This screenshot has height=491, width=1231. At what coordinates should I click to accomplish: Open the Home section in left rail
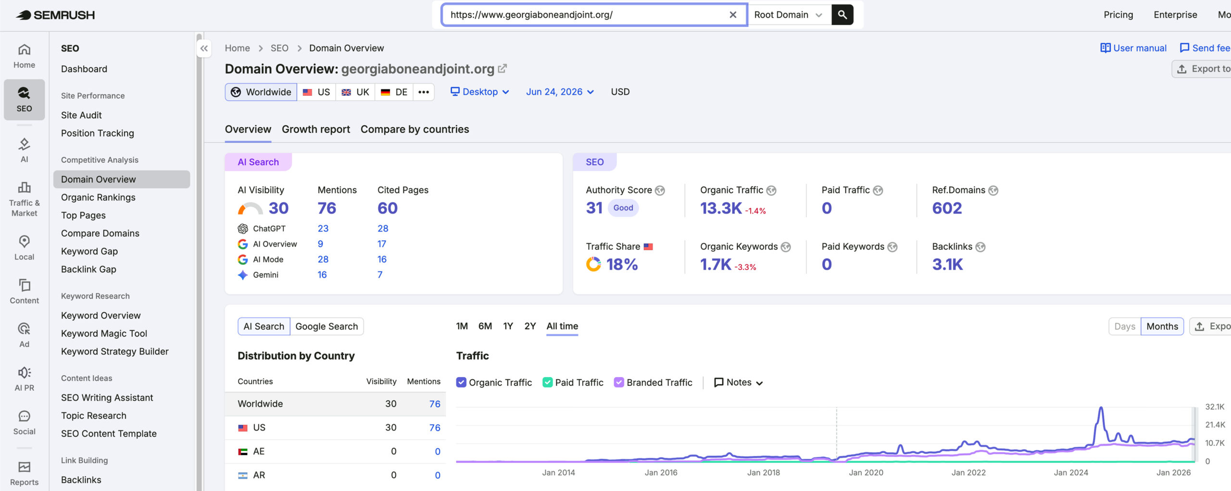(24, 56)
